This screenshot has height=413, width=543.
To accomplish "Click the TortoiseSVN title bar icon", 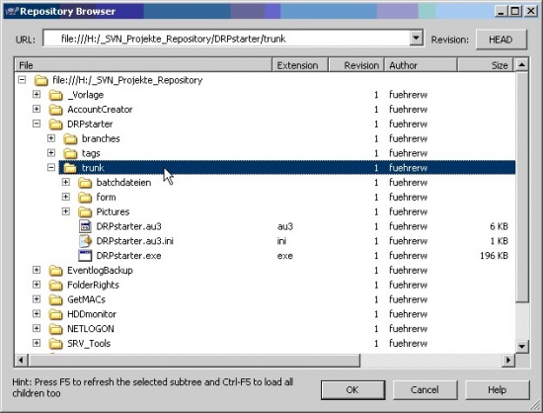I will click(x=12, y=12).
